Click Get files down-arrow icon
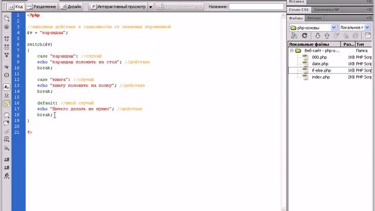The height and width of the screenshot is (211, 375). 318,36
